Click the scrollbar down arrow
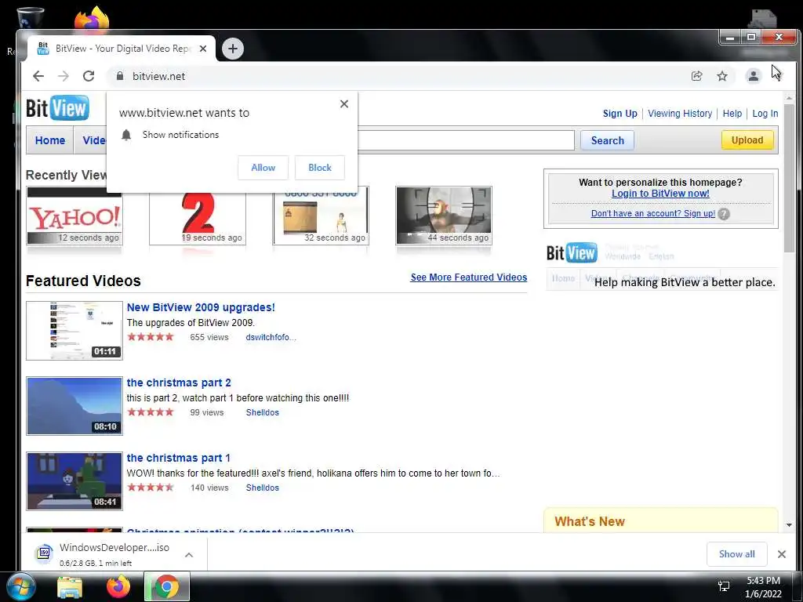Viewport: 803px width, 602px height. coord(789,524)
